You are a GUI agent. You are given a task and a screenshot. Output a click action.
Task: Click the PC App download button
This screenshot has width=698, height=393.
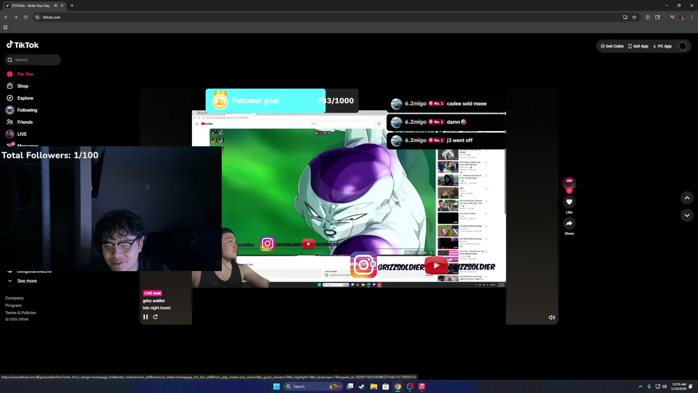click(662, 46)
